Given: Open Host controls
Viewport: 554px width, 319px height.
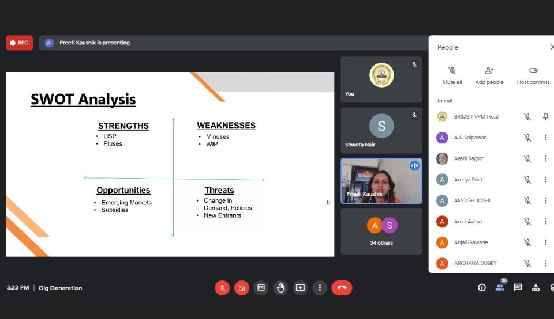Looking at the screenshot, I should point(533,75).
